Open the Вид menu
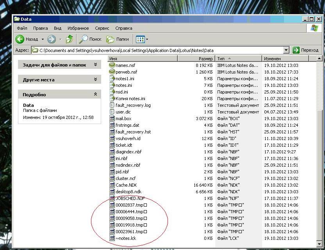Screen dimensions: 325x250 coord(58,28)
